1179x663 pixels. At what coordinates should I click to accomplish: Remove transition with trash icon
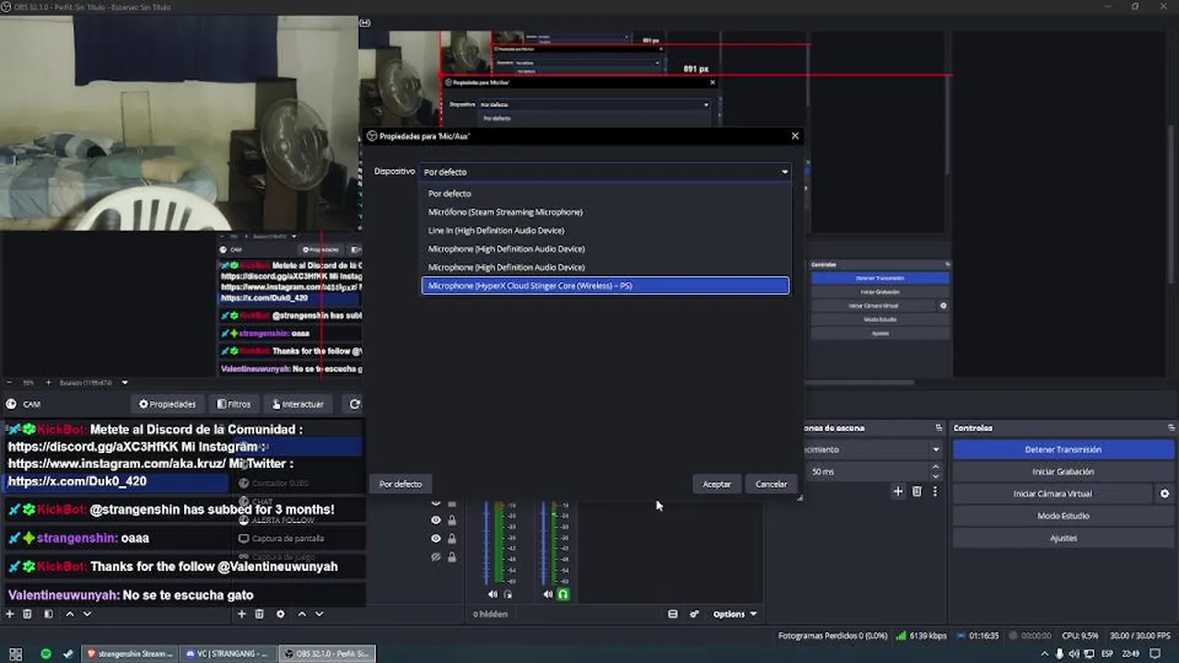[x=916, y=492]
